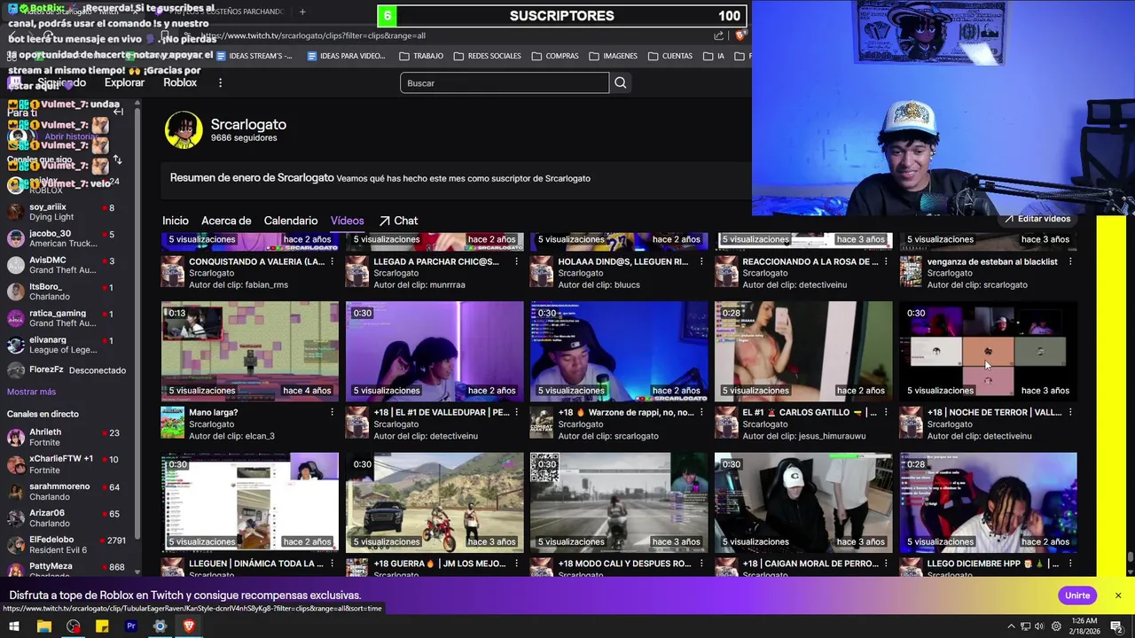Open REDES SOCIALES bookmarks folder
Screen dimensions: 1135x638
click(487, 56)
